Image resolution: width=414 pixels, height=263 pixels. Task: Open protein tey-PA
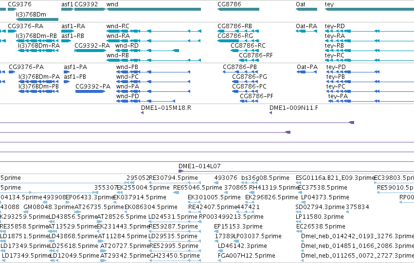(338, 96)
